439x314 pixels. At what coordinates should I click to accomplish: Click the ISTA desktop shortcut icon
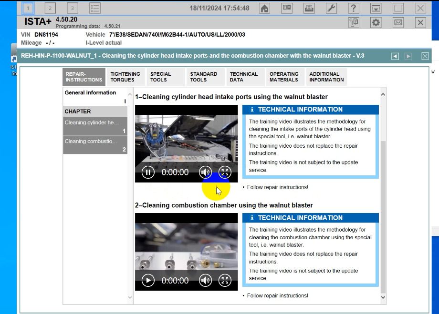pos(14,60)
